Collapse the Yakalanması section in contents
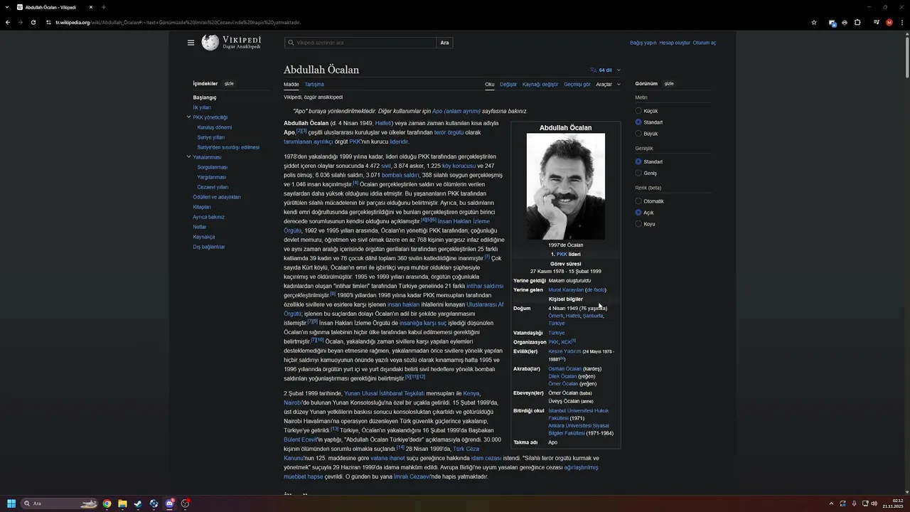 [188, 156]
